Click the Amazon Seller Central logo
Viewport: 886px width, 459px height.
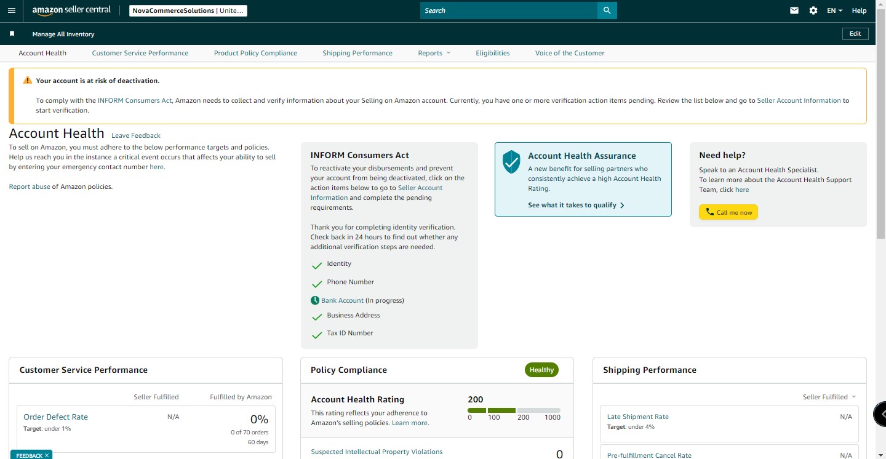(x=71, y=10)
